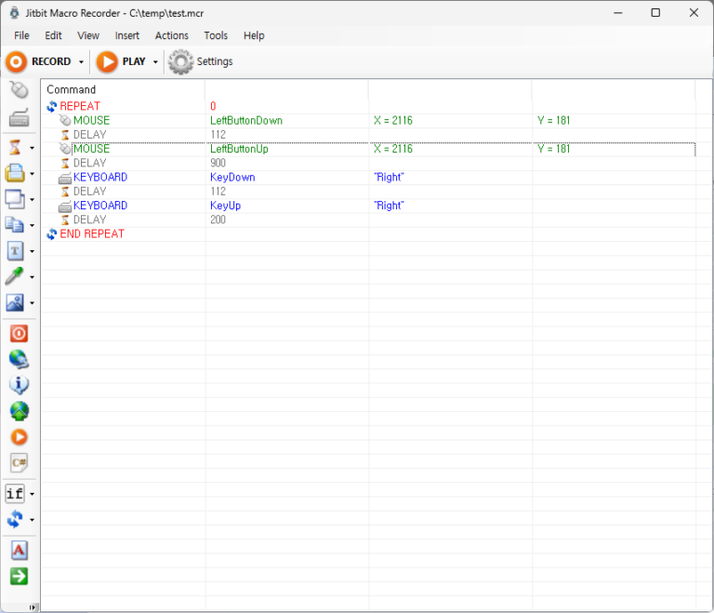Viewport: 714px width, 613px height.
Task: Click the 'if' statement icon
Action: coord(15,494)
